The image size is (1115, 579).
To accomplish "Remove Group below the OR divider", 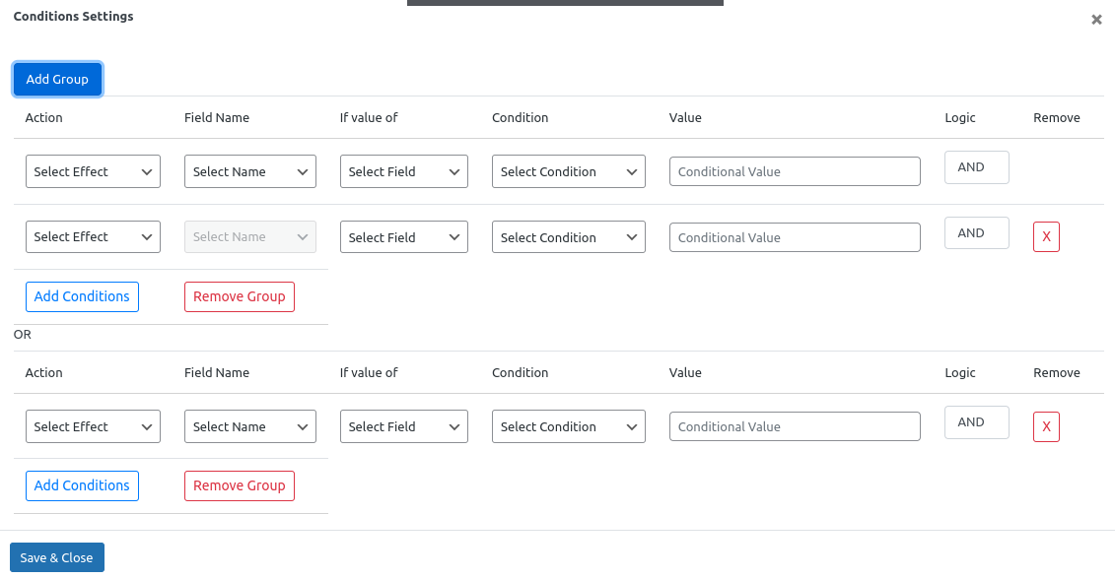I will [239, 485].
